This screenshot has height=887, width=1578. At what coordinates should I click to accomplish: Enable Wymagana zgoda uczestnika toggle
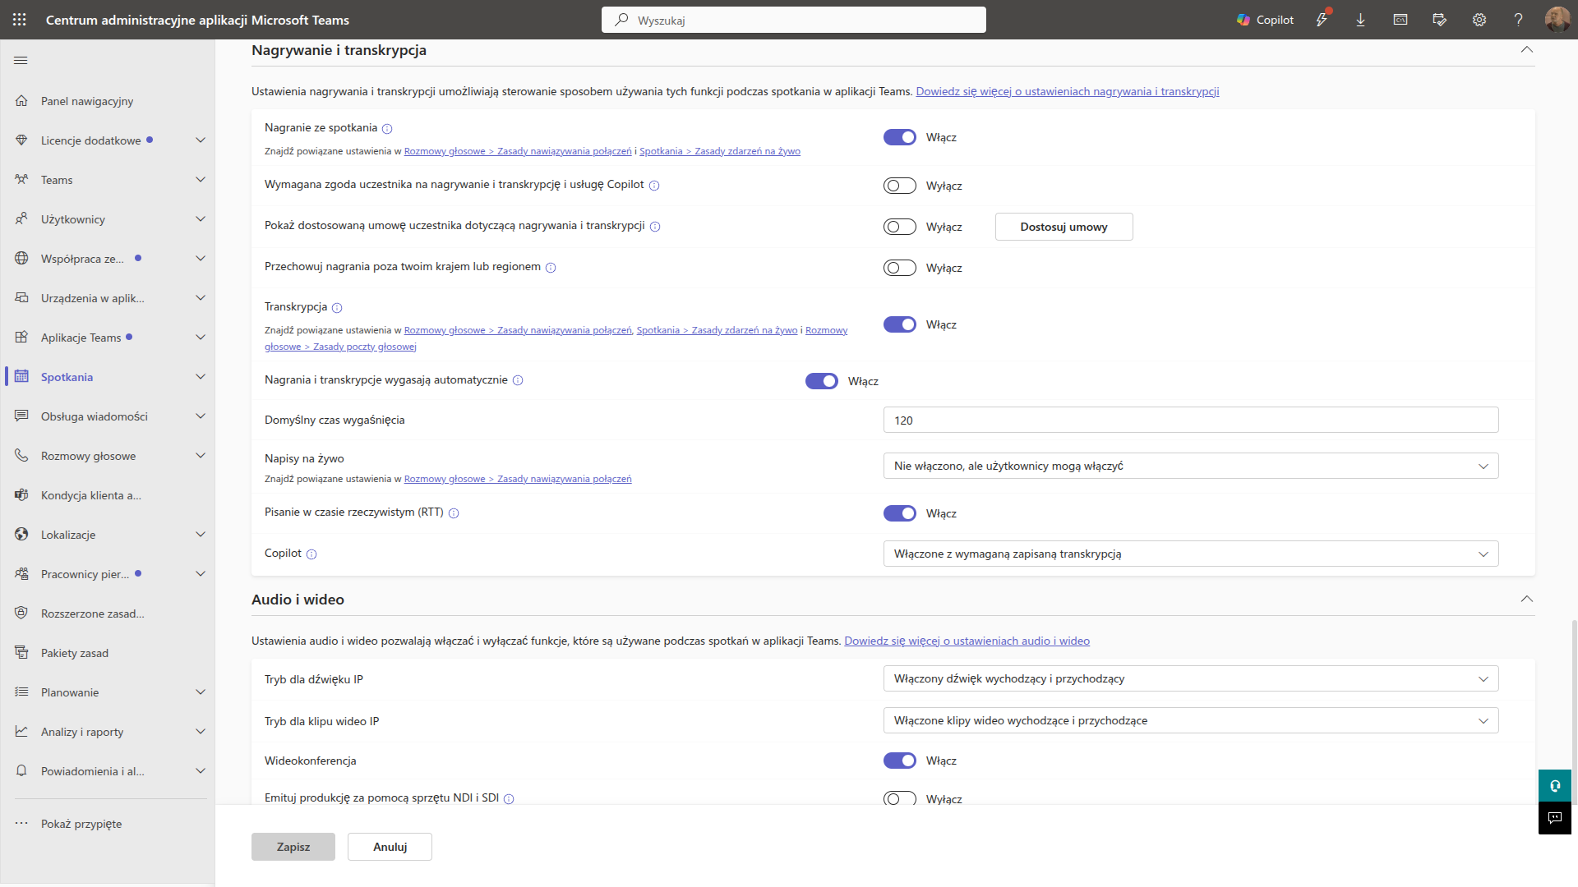900,186
